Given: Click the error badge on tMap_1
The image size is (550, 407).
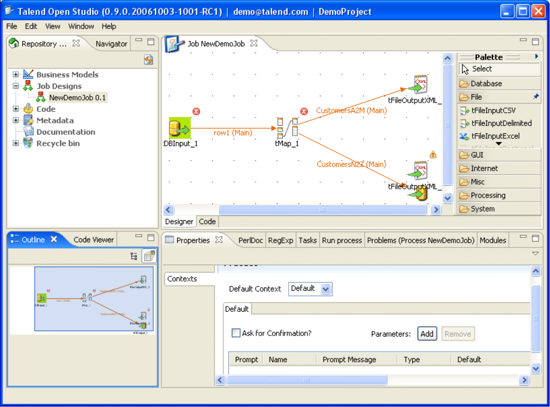Looking at the screenshot, I should (304, 111).
